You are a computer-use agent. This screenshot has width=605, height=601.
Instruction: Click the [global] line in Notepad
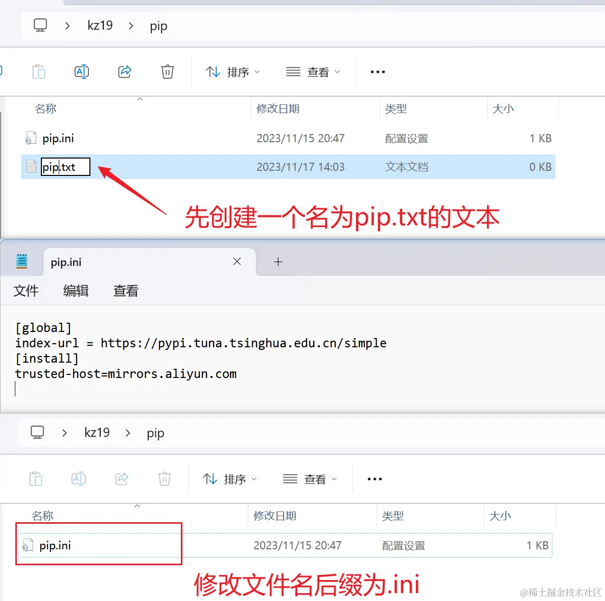(x=43, y=328)
